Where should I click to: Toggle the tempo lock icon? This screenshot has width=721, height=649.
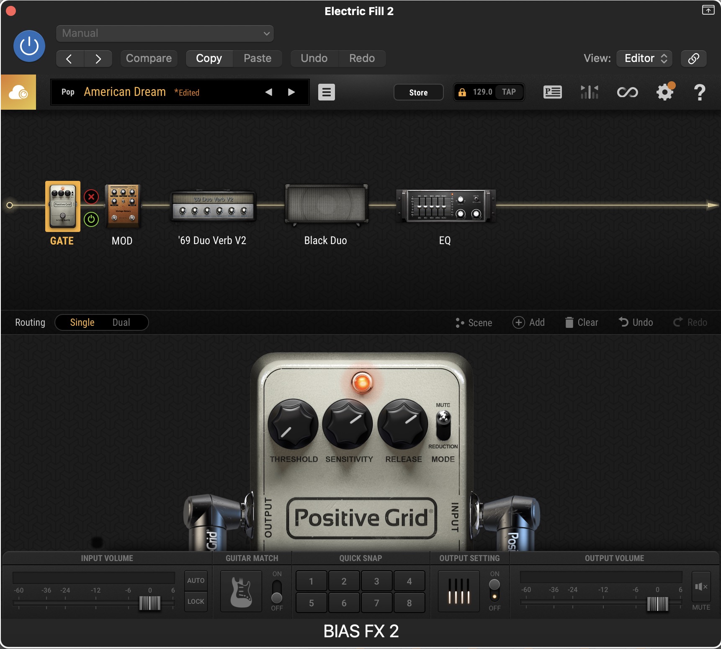462,92
